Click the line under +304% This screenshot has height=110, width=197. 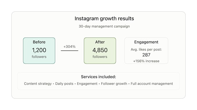point(70,51)
